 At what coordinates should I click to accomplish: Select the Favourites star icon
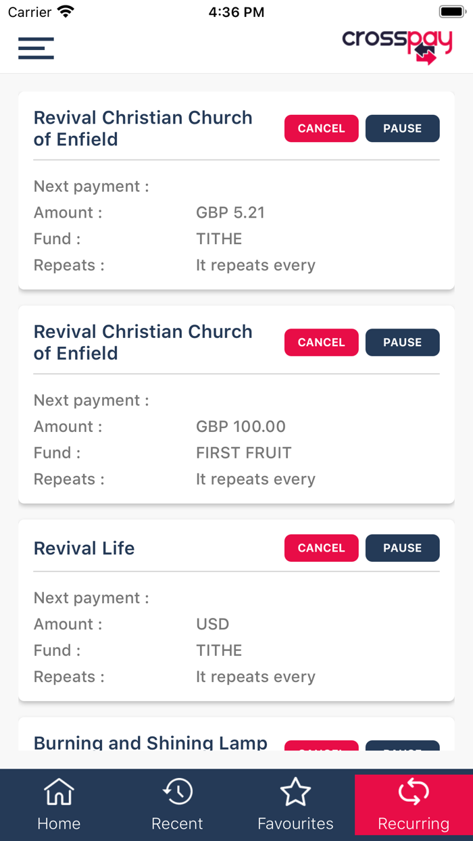coord(295,791)
